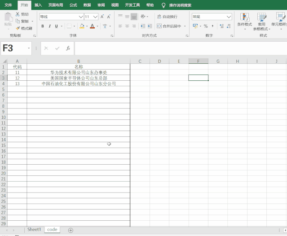287x236 pixels.
Task: Toggle Bold formatting
Action: (x=43, y=26)
